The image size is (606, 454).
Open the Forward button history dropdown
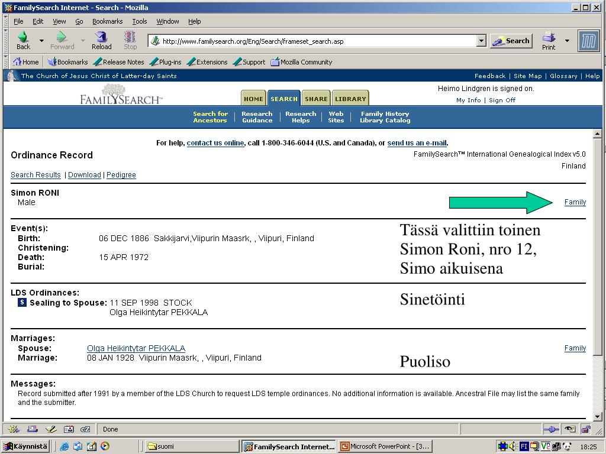(x=83, y=41)
